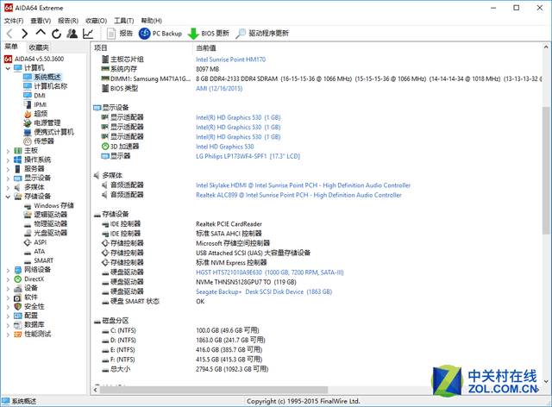Open Realtek ALC899 audio controller link

pyautogui.click(x=298, y=195)
